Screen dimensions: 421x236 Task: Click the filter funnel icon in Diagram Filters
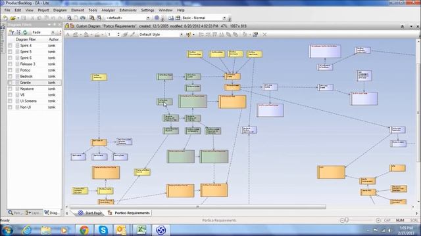click(x=11, y=32)
